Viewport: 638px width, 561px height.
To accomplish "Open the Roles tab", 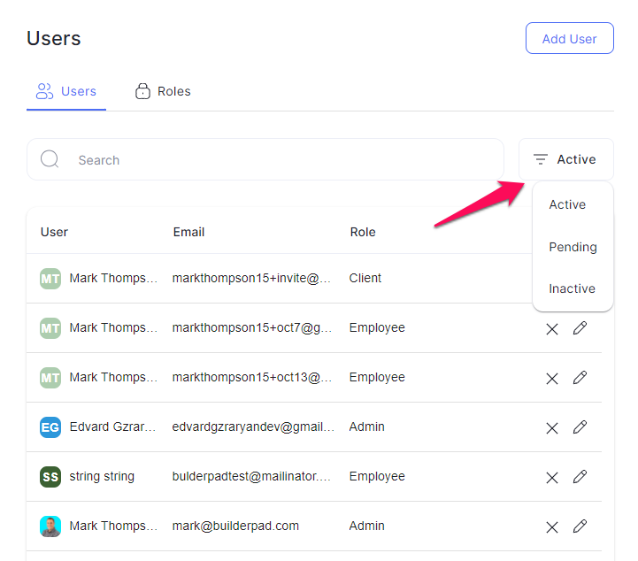I will tap(163, 91).
